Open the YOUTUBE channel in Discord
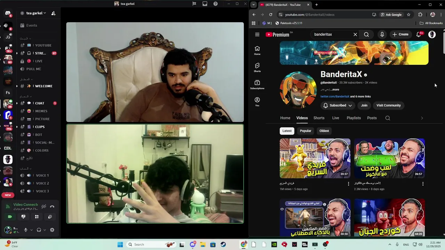 click(38, 45)
